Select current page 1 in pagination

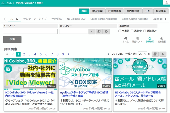tap(18, 54)
